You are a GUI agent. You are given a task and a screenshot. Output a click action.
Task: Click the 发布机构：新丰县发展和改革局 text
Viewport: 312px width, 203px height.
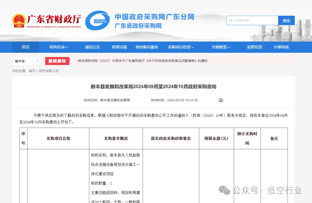coord(107,100)
